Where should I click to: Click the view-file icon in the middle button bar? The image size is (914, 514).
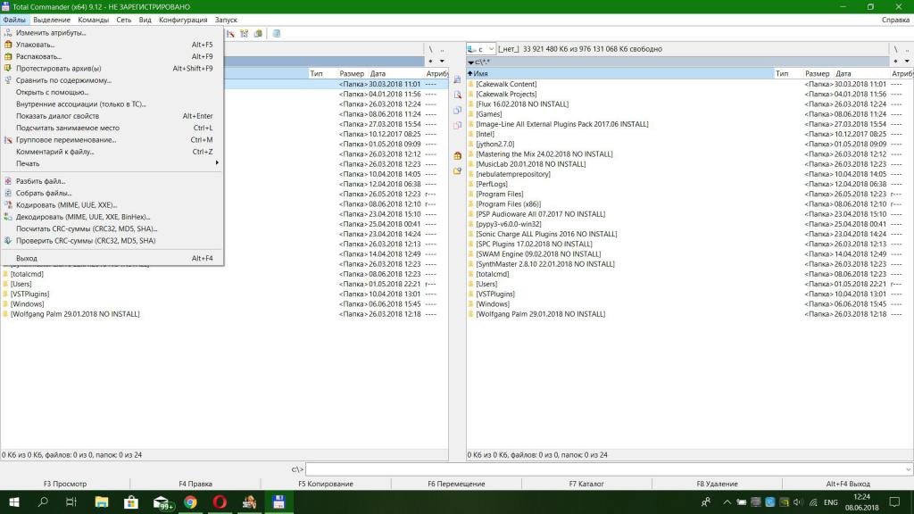(457, 79)
